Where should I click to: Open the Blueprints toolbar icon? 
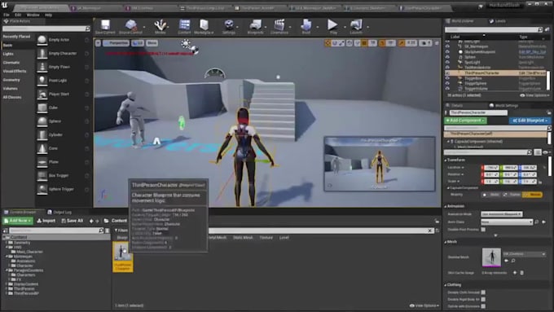[255, 27]
